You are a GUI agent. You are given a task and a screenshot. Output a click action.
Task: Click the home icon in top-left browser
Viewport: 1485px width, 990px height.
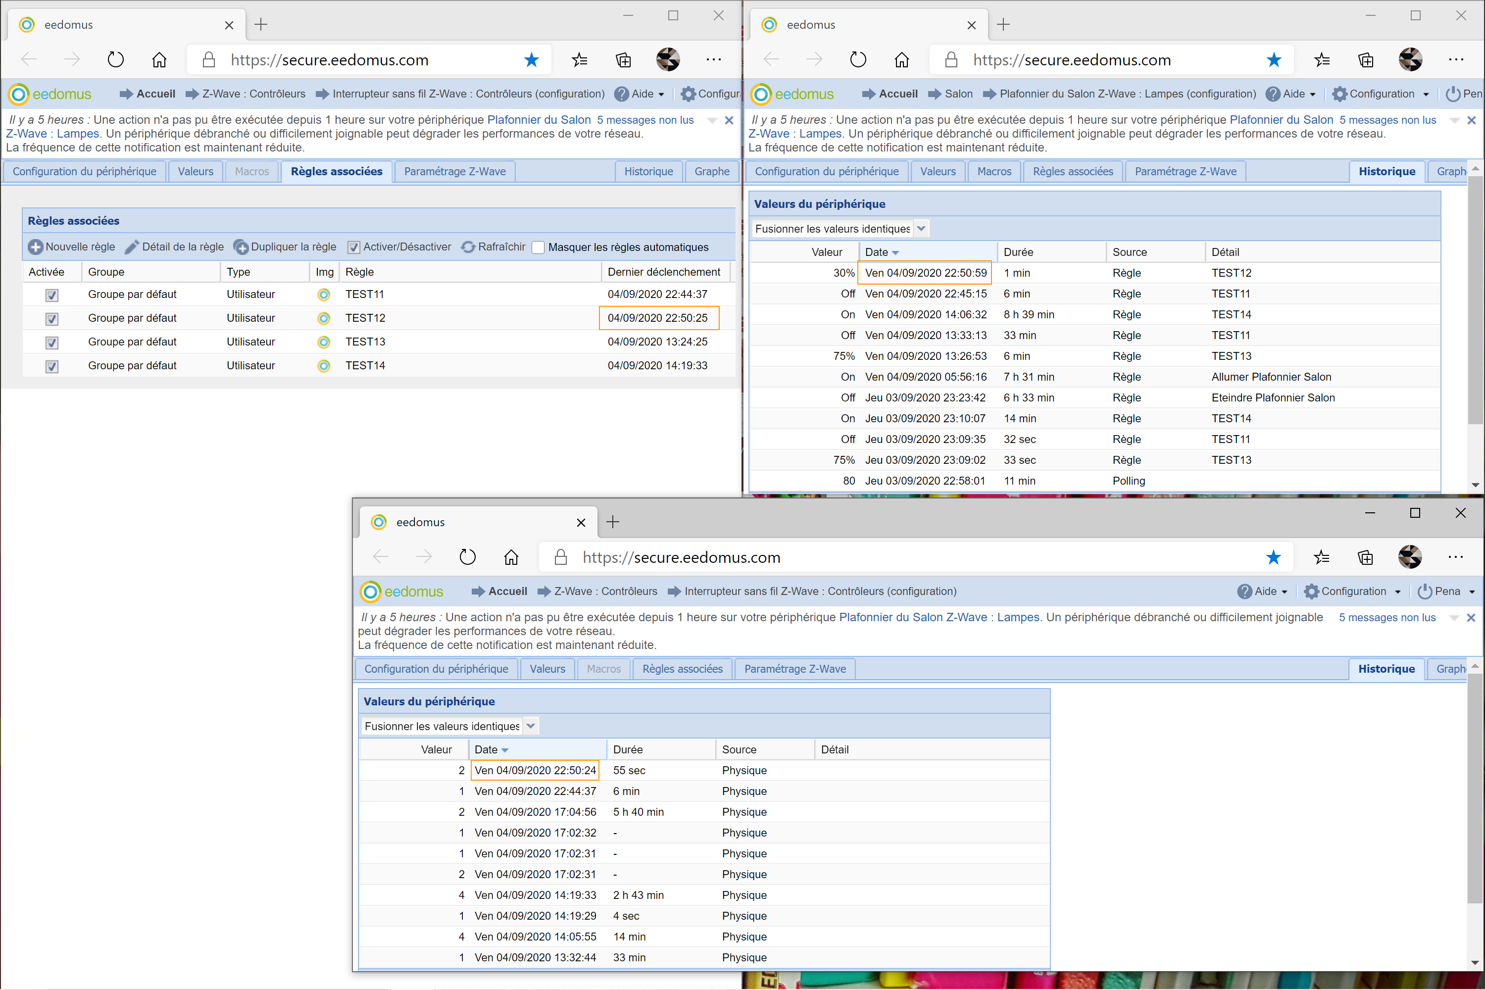159,60
